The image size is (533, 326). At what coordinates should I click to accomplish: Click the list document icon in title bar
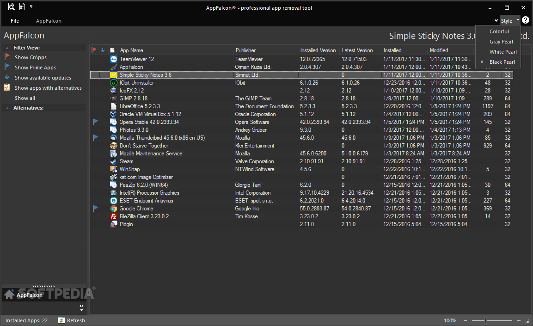click(x=22, y=6)
